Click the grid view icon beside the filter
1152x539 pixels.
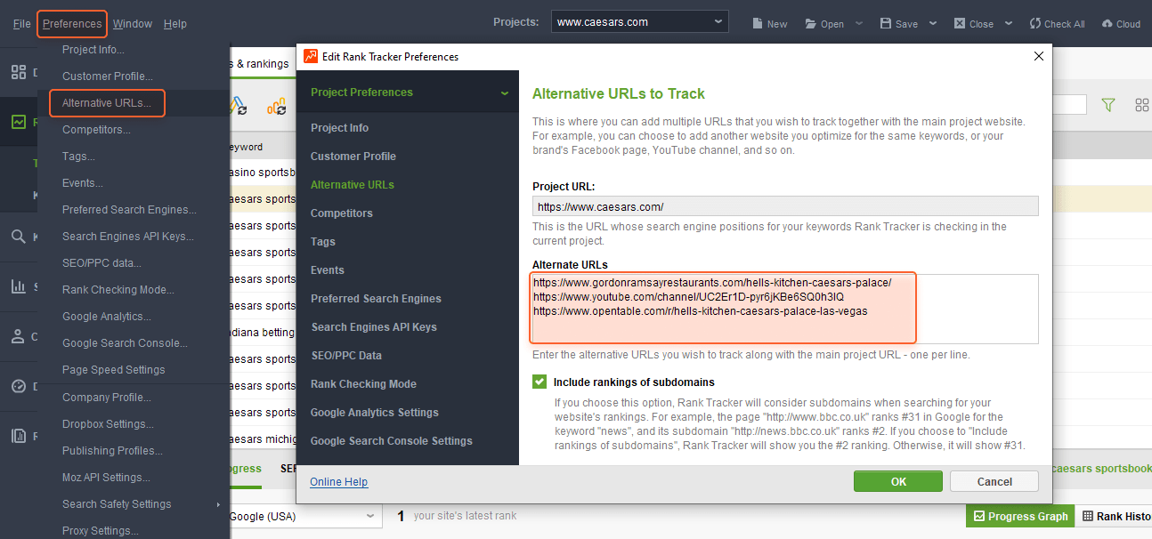coord(1142,105)
